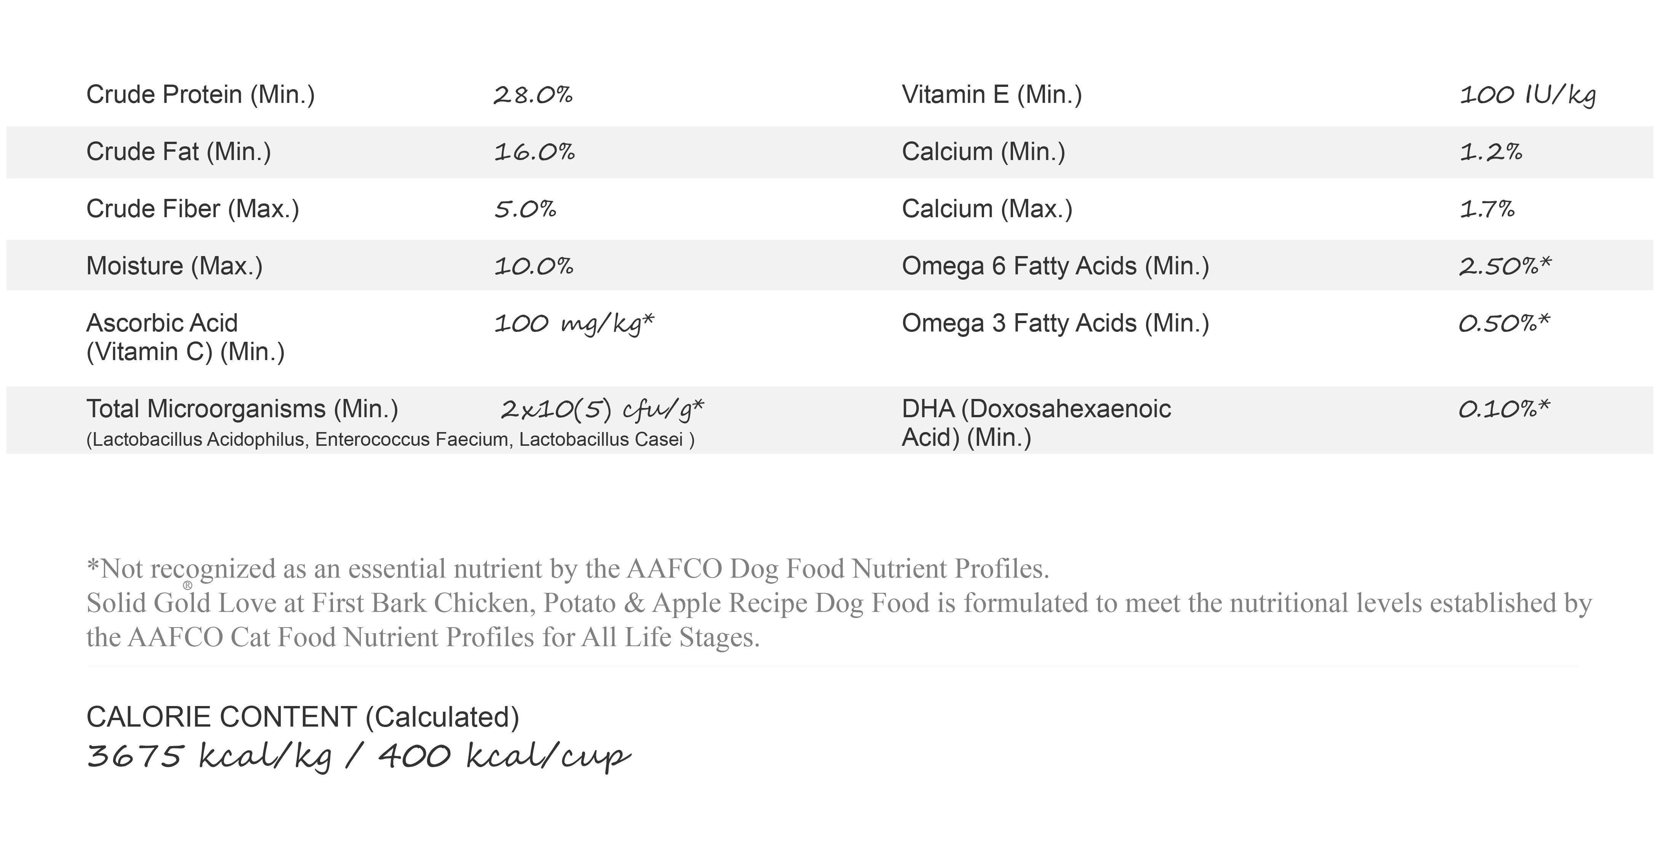Select the 10.0% moisture value
Viewport: 1666px width, 847px height.
(x=534, y=266)
